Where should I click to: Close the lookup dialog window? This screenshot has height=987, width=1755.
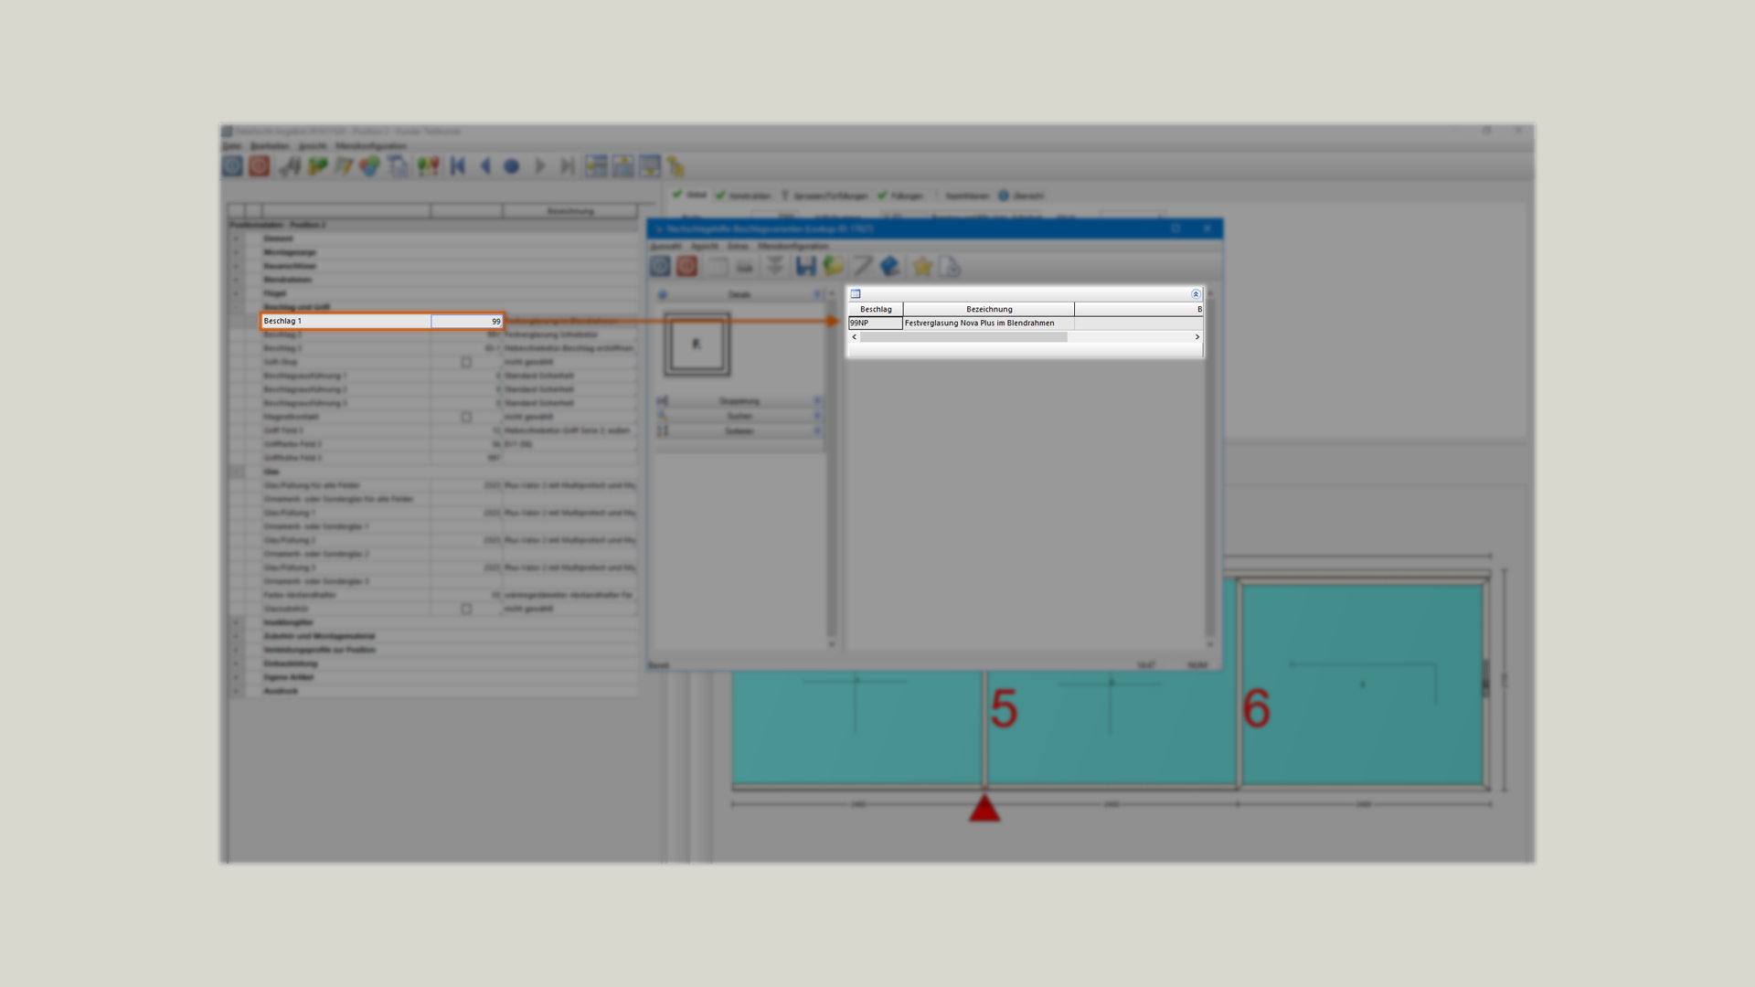[1207, 228]
